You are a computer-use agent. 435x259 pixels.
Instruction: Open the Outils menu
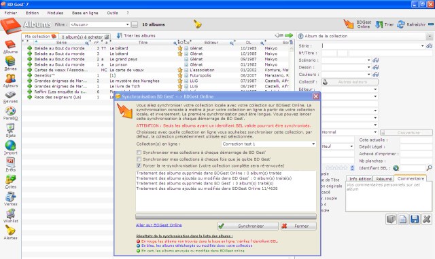point(112,13)
